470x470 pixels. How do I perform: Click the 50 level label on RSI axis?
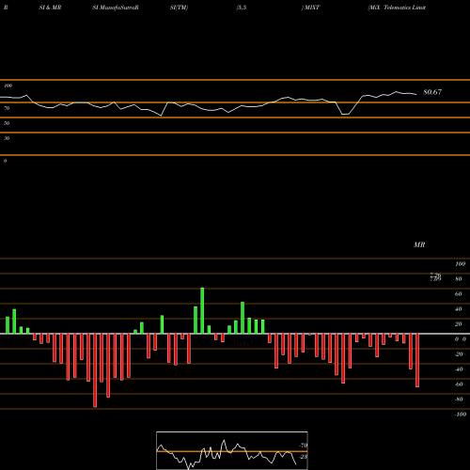point(7,123)
